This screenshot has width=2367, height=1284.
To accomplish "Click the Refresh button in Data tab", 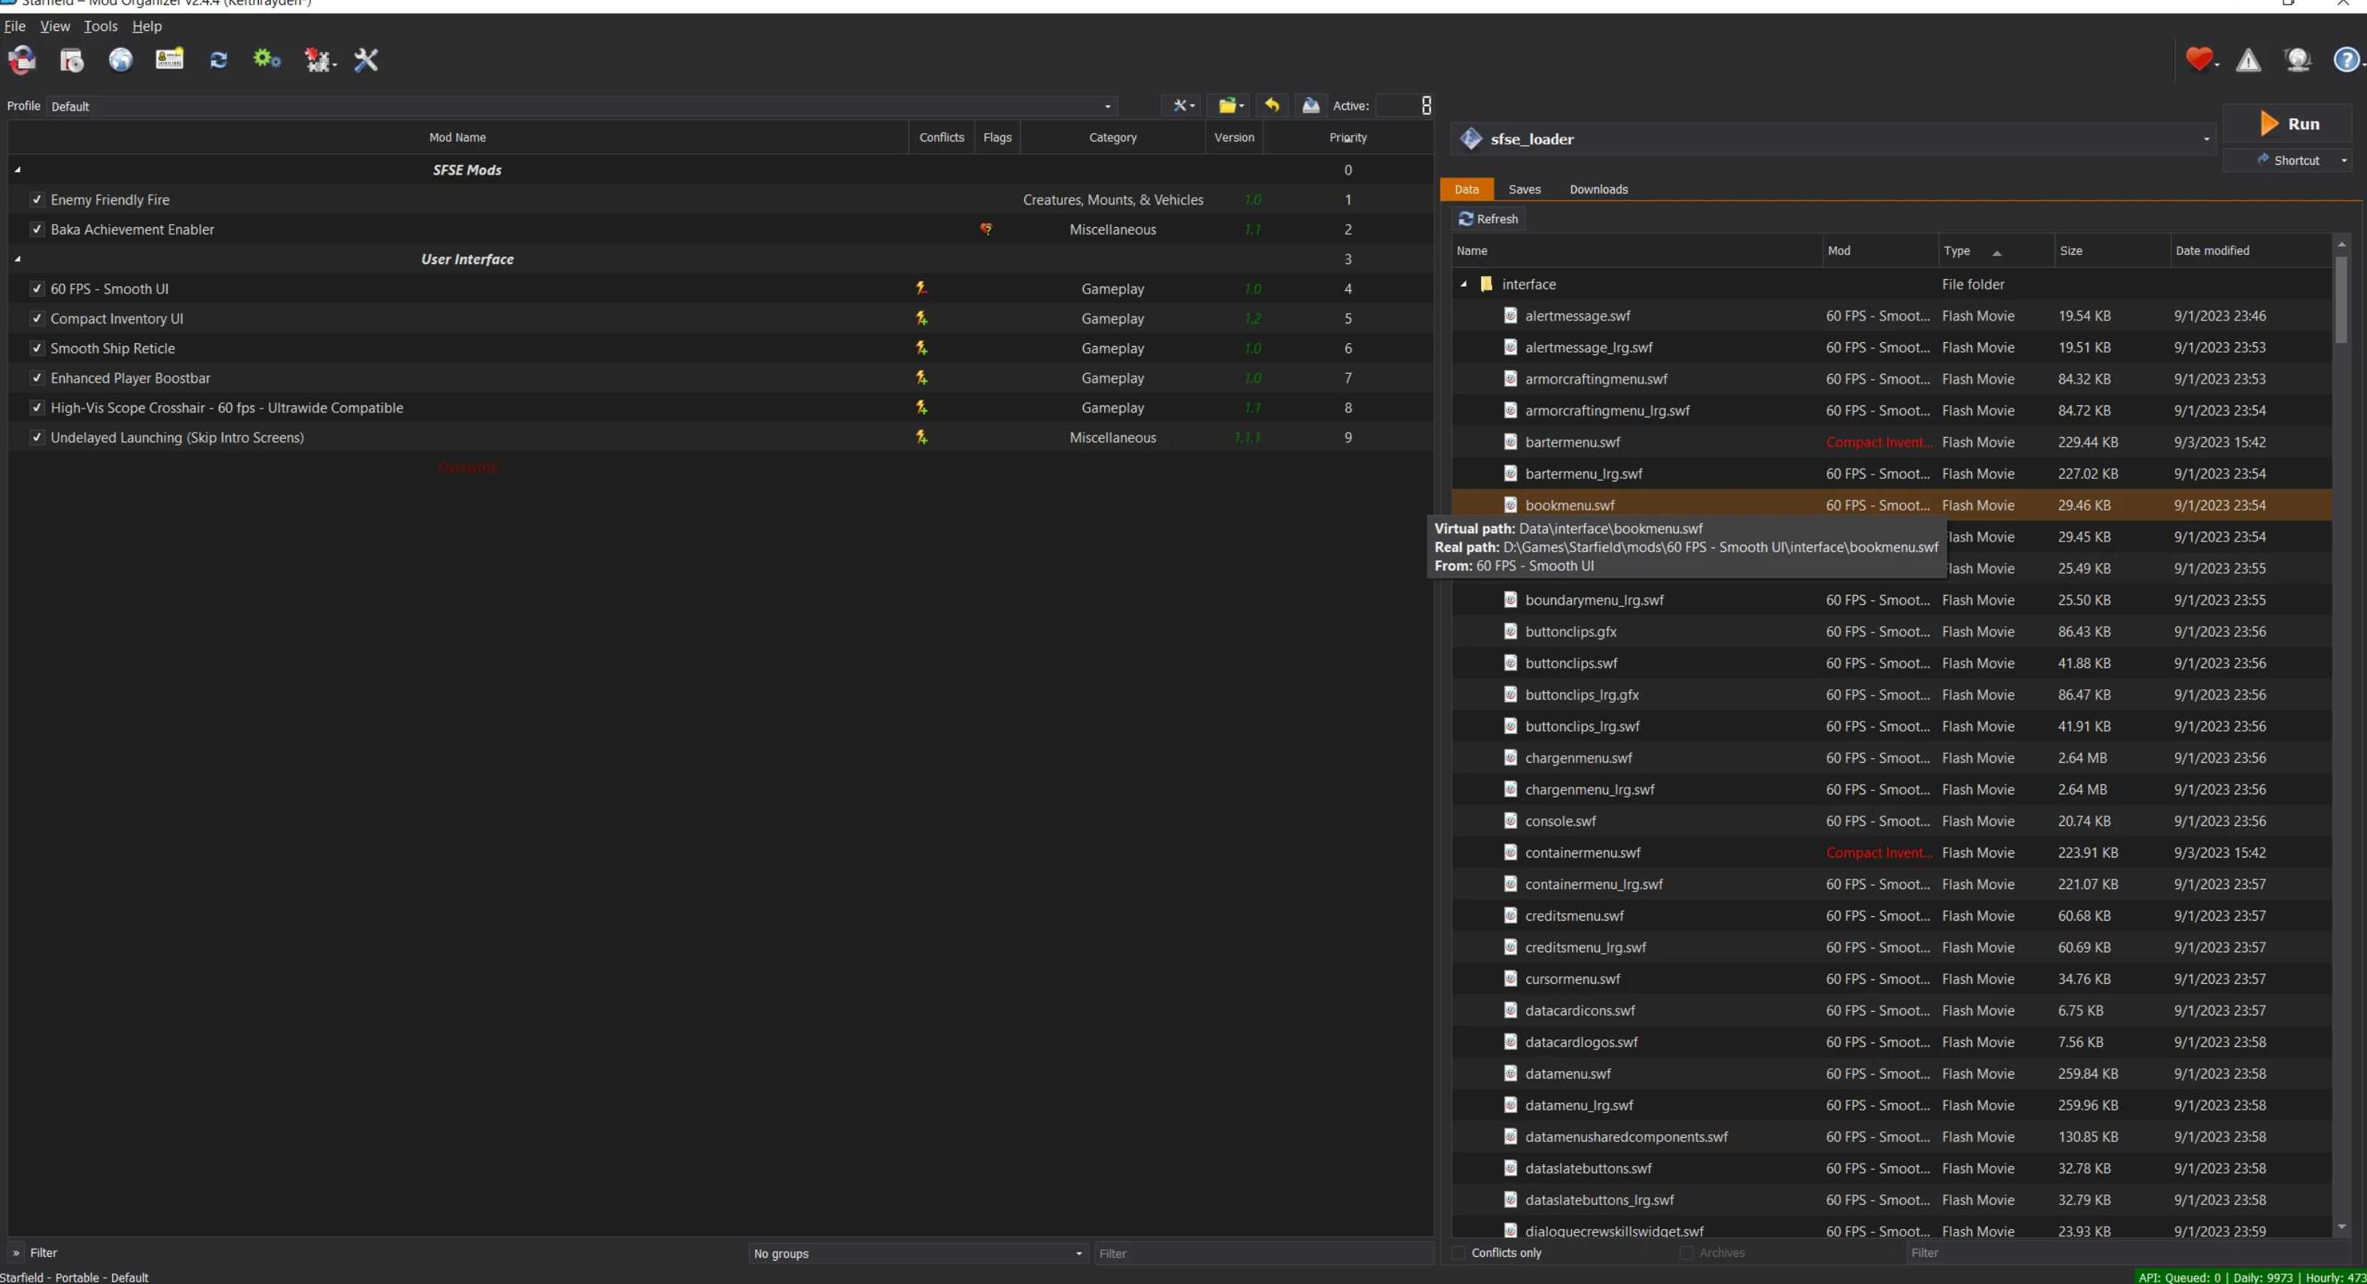I will click(x=1488, y=219).
